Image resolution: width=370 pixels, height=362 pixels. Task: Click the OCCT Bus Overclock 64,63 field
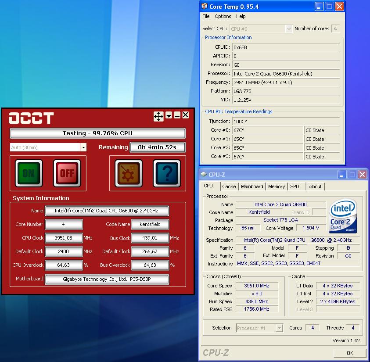[x=150, y=265]
